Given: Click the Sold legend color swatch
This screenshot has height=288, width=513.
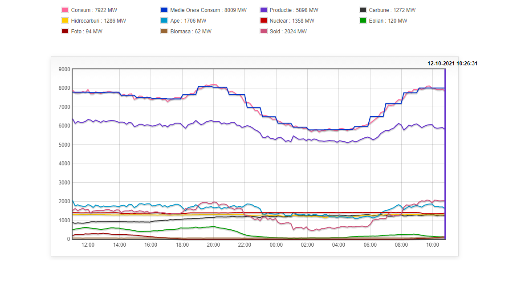Looking at the screenshot, I should click(x=263, y=32).
